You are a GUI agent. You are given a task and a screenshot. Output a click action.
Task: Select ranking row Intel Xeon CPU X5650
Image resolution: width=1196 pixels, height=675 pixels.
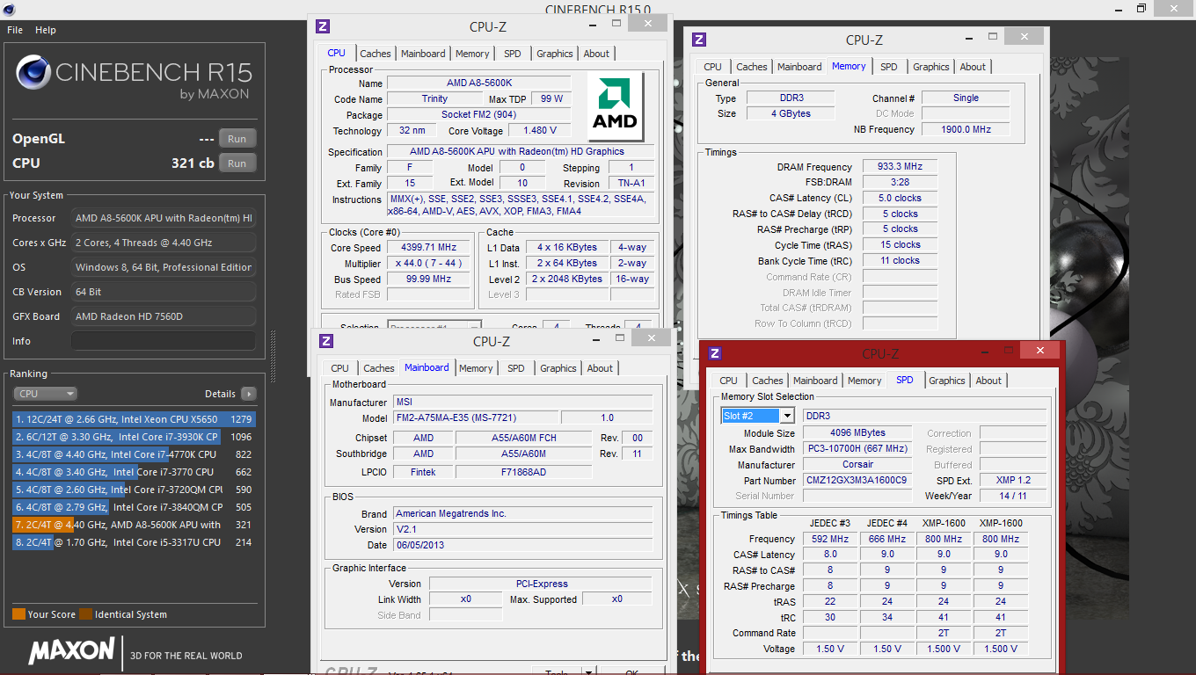pos(133,419)
